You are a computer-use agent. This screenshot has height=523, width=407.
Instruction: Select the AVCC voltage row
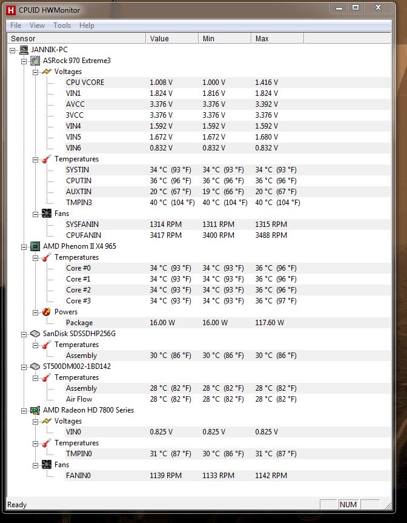228,104
